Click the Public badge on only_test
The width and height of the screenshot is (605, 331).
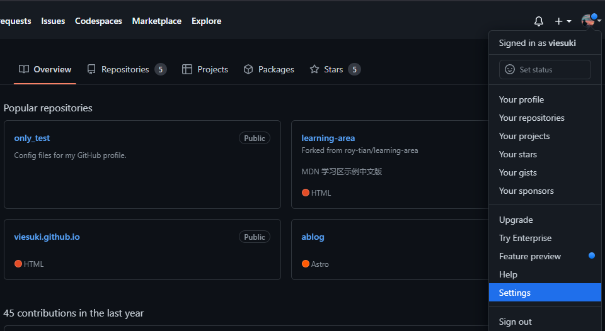[x=254, y=138]
